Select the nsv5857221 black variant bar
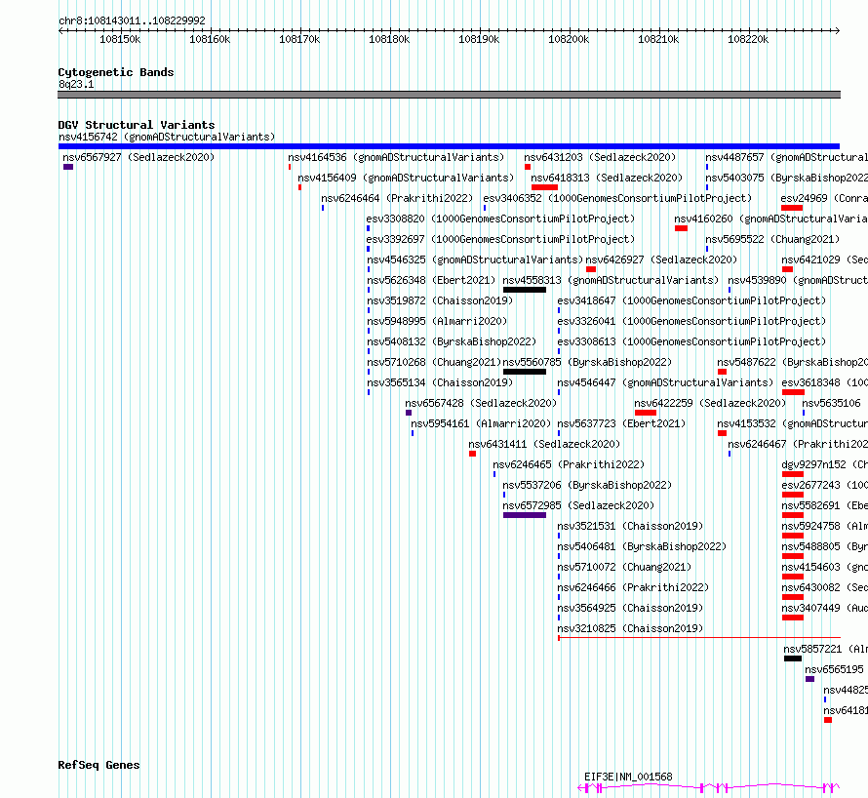This screenshot has height=798, width=868. (x=793, y=658)
